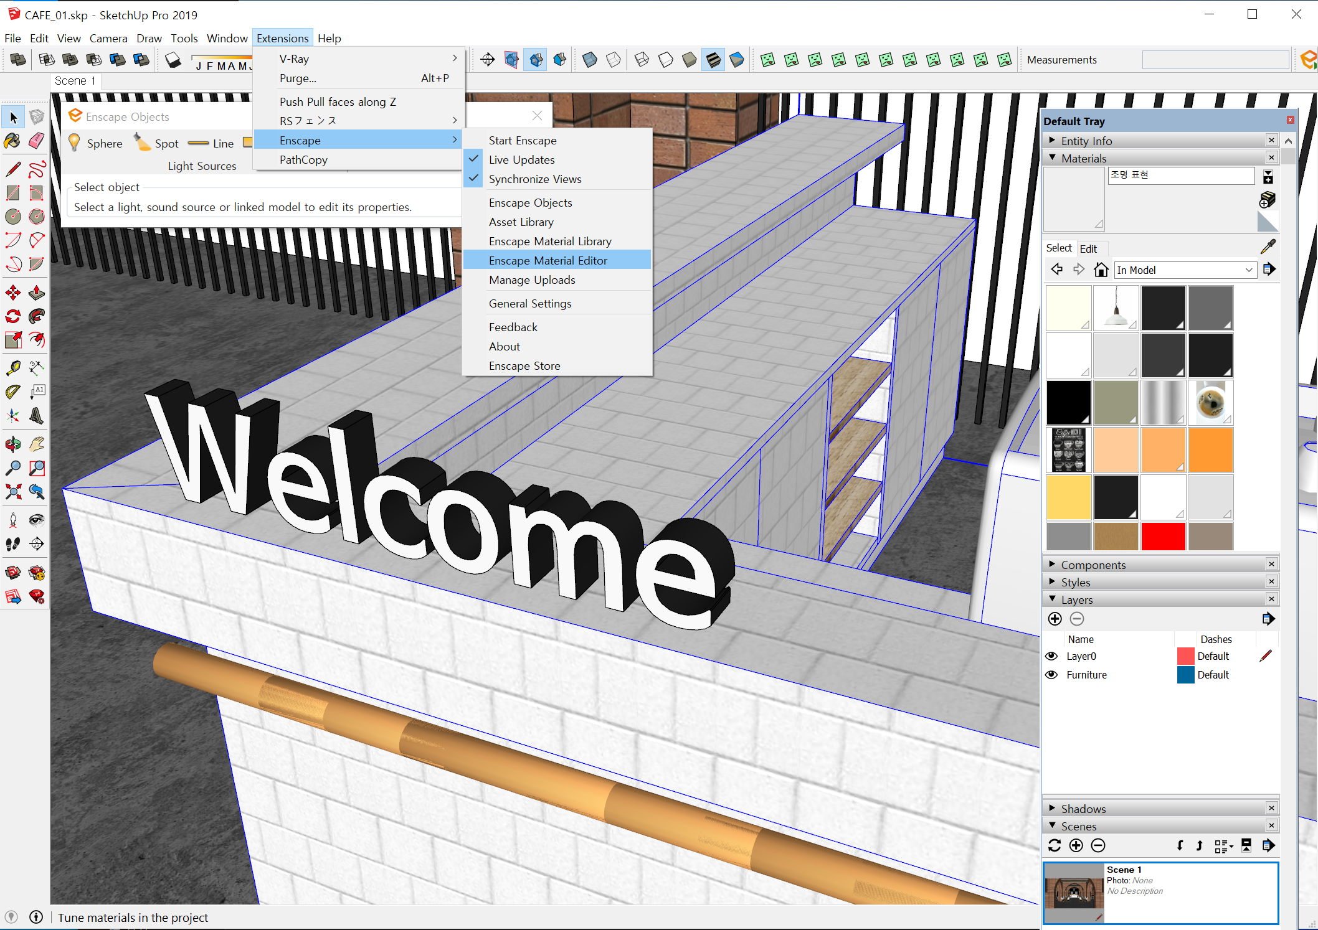
Task: Select the red material swatch
Action: point(1163,536)
